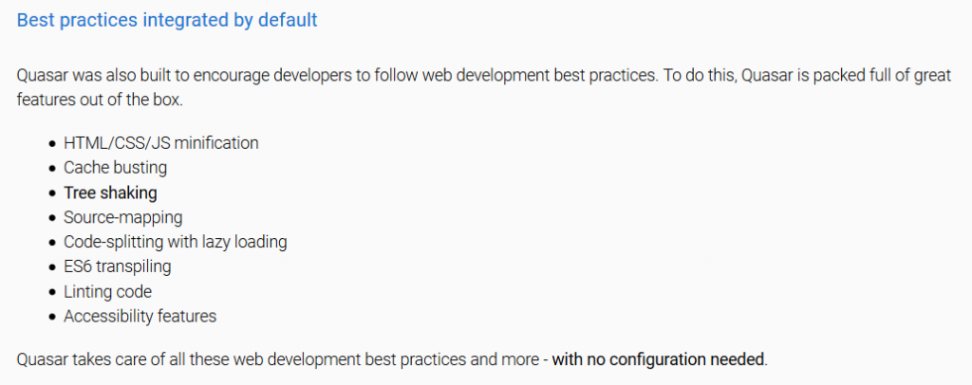Click the 'Cache busting' list item
972x385 pixels.
click(x=115, y=168)
